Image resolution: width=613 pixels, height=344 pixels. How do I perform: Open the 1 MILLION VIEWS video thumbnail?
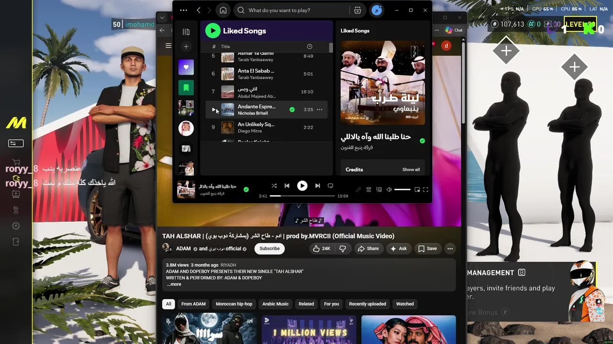[308, 330]
